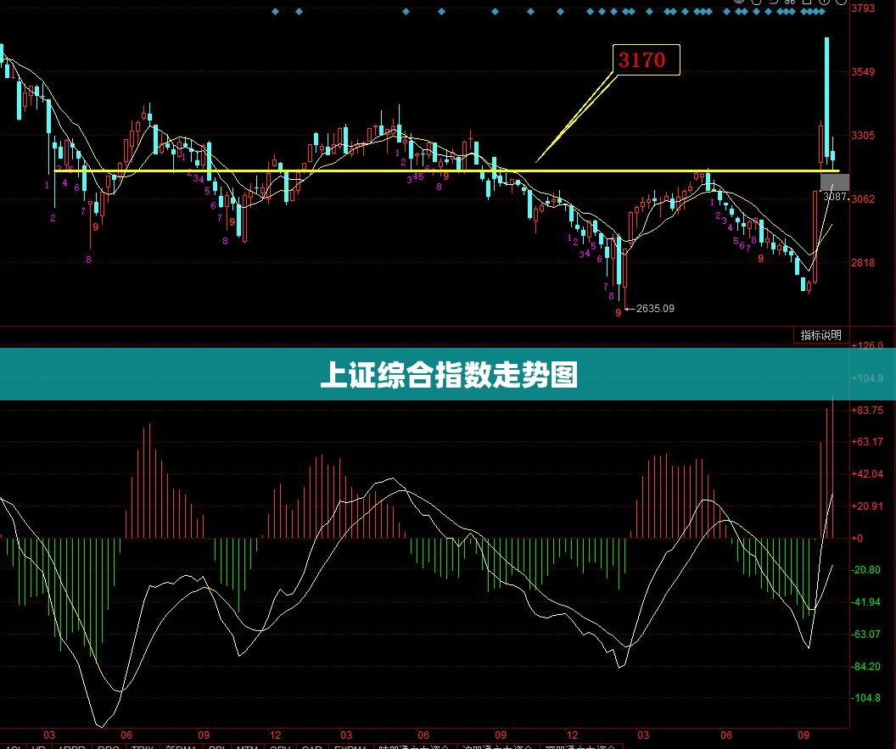Click the 3793 price axis value
896x749 pixels.
tap(863, 8)
